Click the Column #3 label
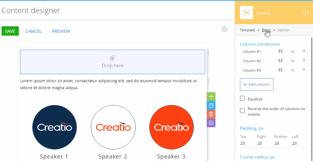 (x=252, y=70)
